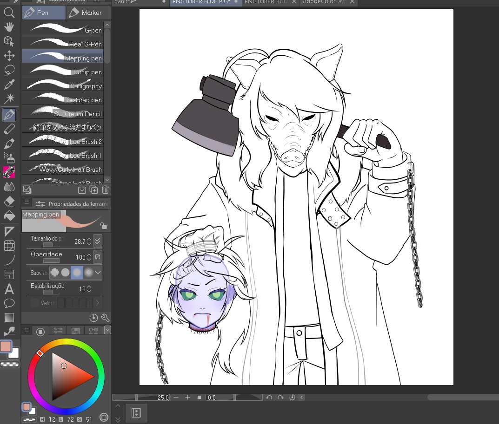
Task: Select the Pencil tool in toolbar
Action: coord(9,129)
